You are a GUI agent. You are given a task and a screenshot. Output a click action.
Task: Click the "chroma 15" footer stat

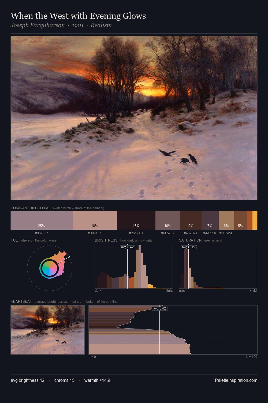pyautogui.click(x=64, y=380)
